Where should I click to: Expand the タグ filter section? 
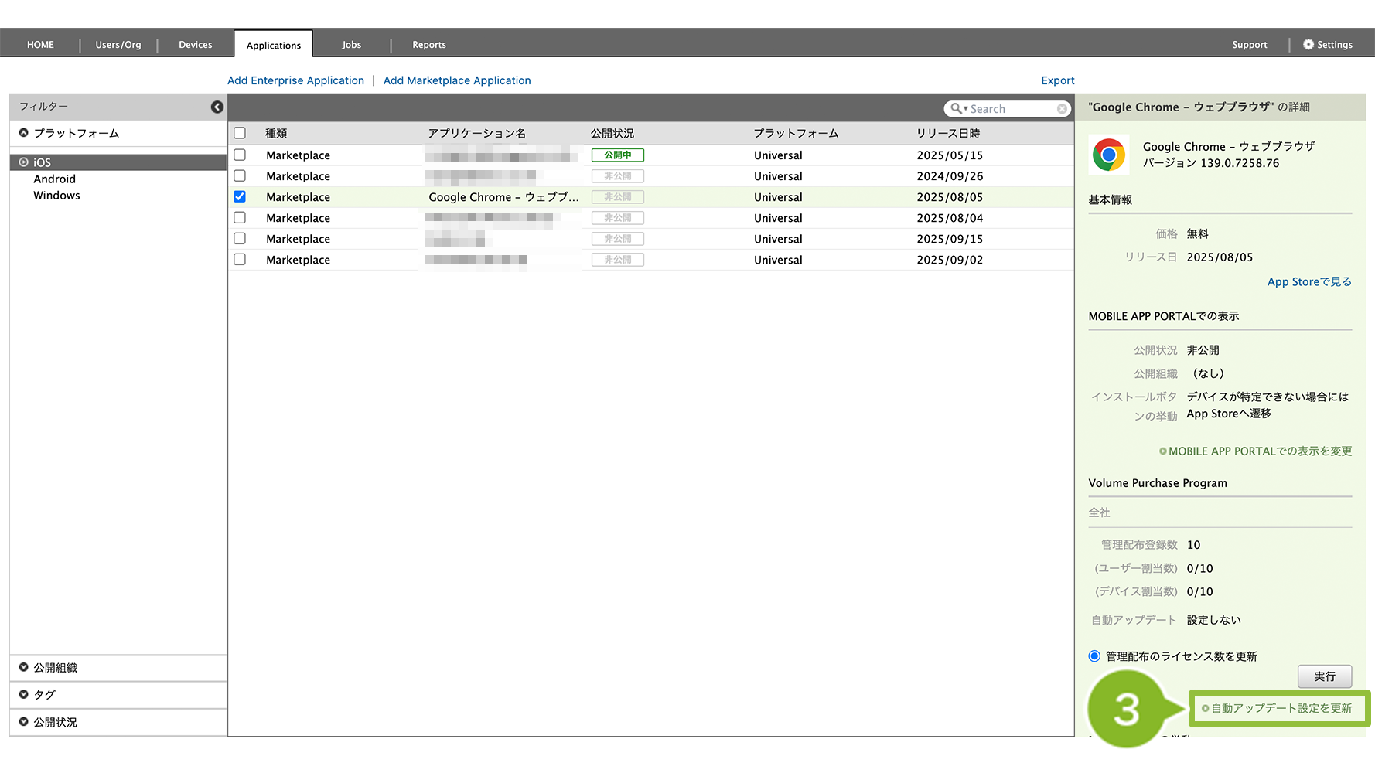click(24, 694)
